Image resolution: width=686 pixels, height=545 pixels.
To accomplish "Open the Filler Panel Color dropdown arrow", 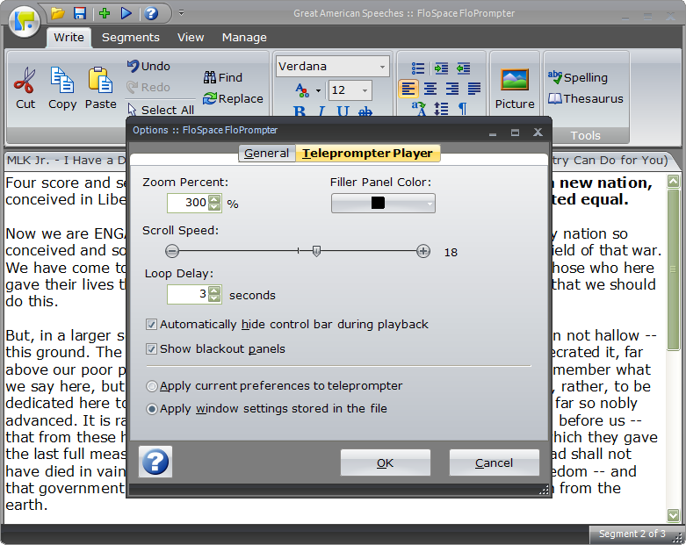I will [x=430, y=204].
